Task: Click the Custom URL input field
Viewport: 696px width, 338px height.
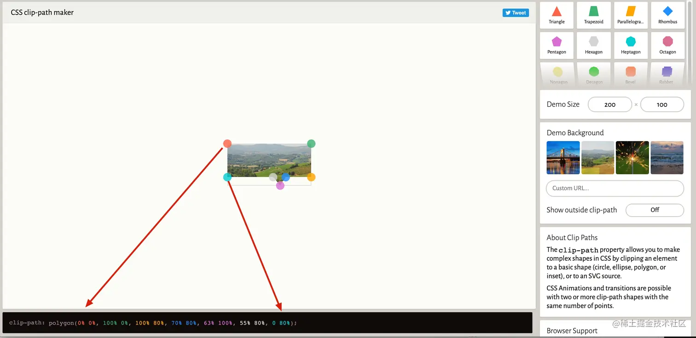Action: pyautogui.click(x=615, y=188)
